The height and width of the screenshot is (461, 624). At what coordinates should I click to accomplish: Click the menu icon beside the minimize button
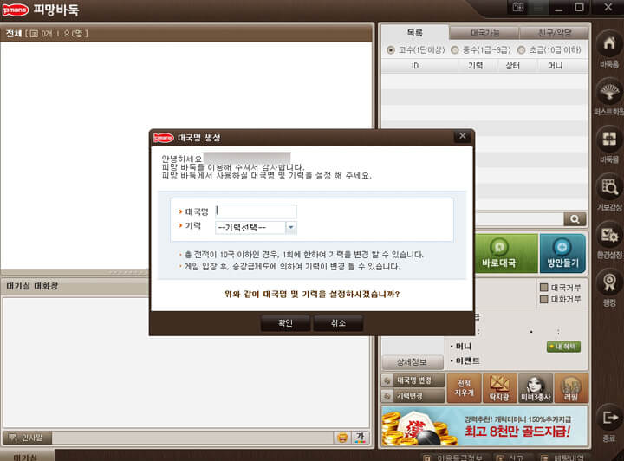tap(538, 8)
